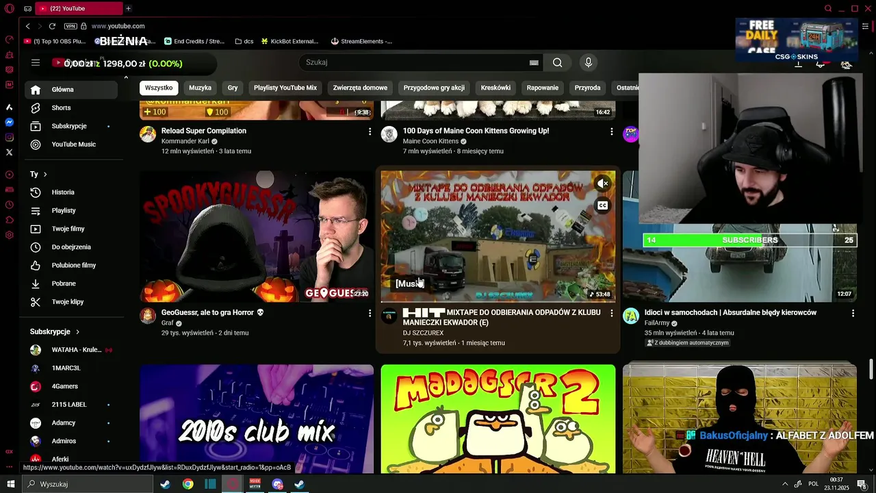Open the YouTube hamburger guide menu

[36, 62]
